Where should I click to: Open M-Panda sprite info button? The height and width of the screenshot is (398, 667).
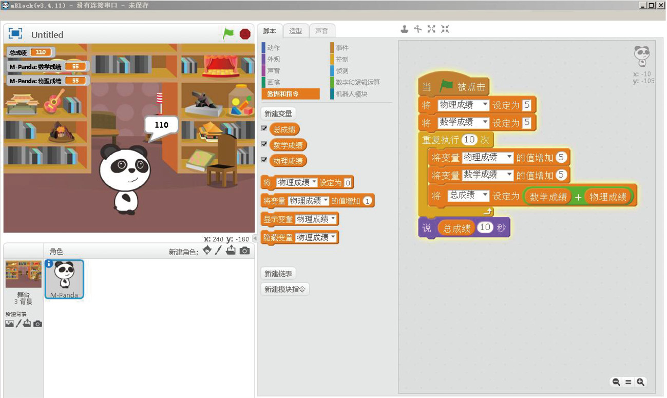click(x=49, y=263)
